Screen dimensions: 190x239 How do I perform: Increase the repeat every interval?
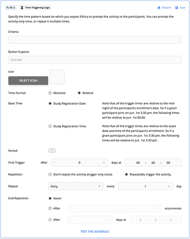click(169, 186)
